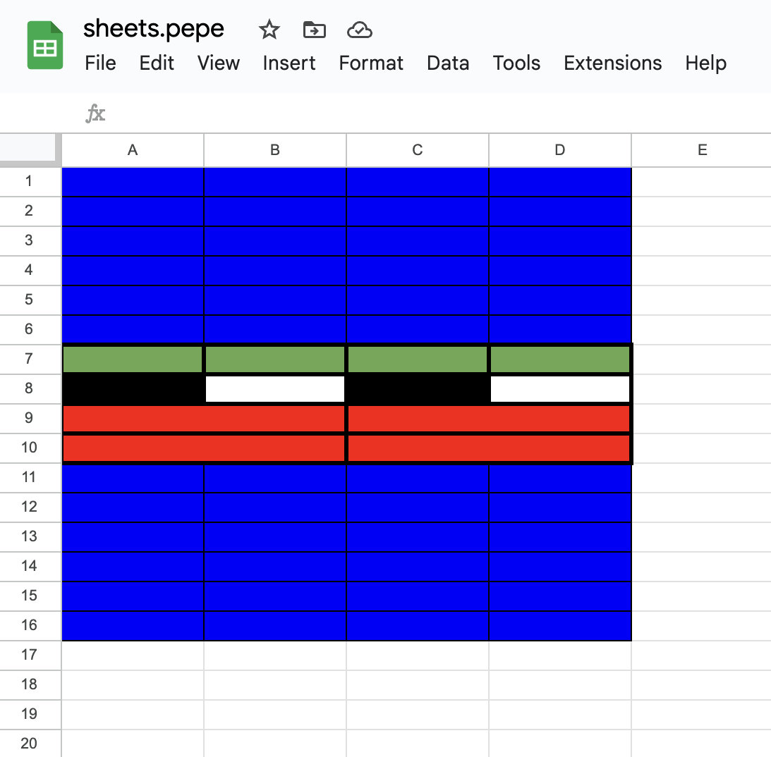Select column B header
Screen dimensions: 771x757
[x=275, y=150]
